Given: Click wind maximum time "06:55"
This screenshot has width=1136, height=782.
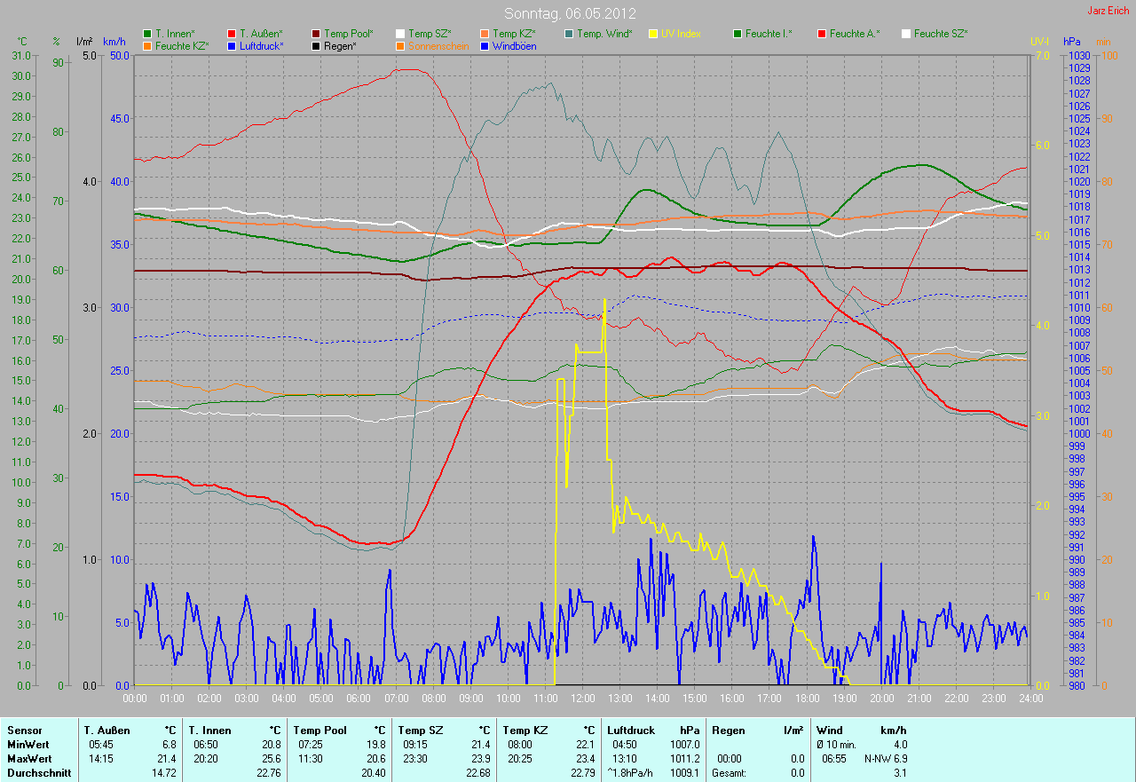Looking at the screenshot, I should (x=834, y=759).
